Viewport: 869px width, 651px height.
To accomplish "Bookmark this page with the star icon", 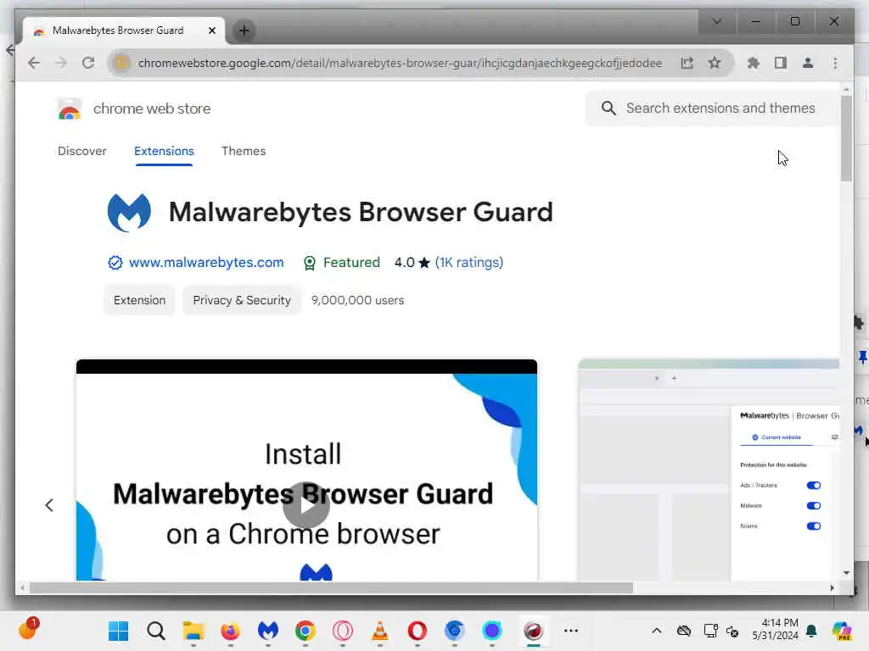I will [715, 63].
